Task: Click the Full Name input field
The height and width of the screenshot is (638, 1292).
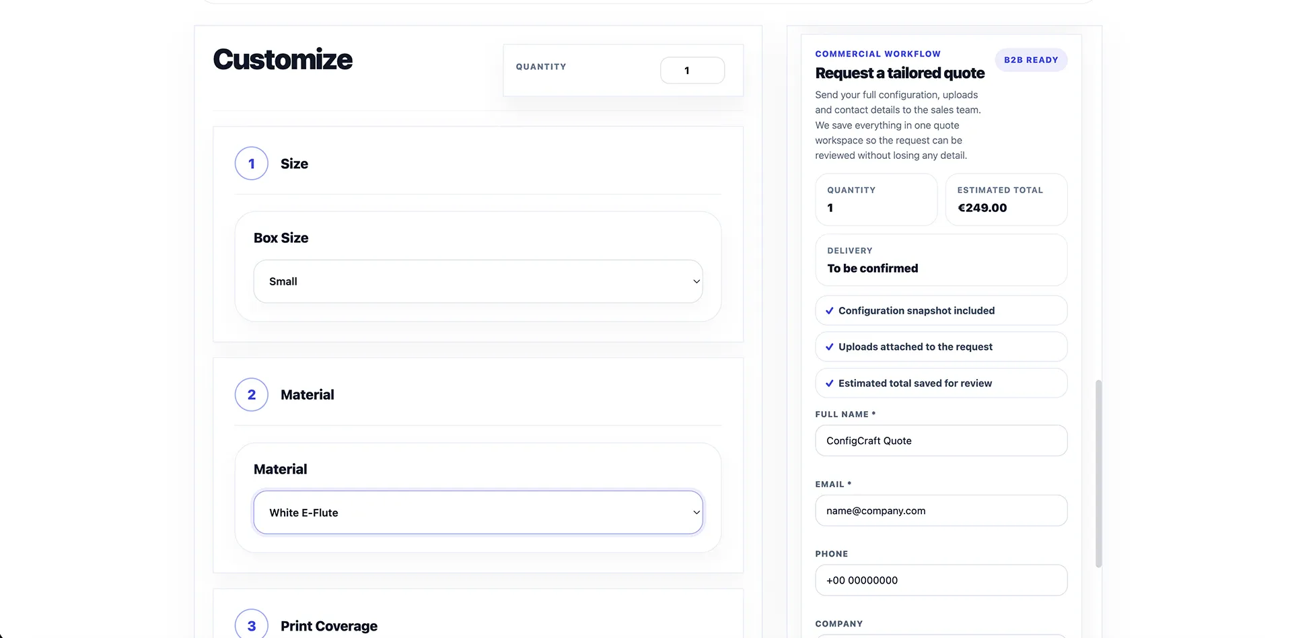Action: [x=941, y=441]
